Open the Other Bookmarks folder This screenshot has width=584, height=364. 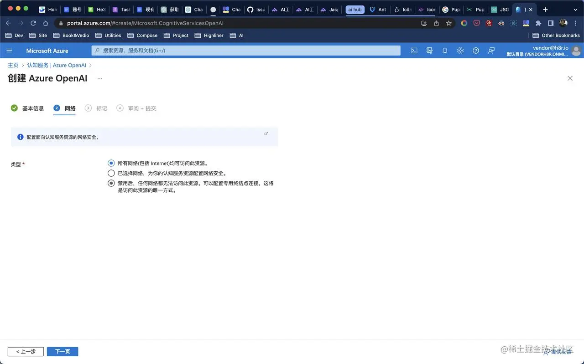pyautogui.click(x=556, y=35)
